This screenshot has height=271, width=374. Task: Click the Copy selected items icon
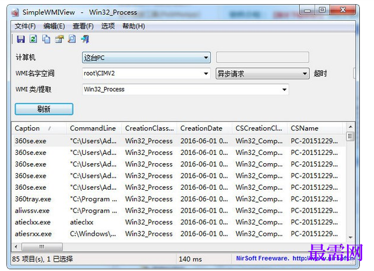tap(47, 39)
